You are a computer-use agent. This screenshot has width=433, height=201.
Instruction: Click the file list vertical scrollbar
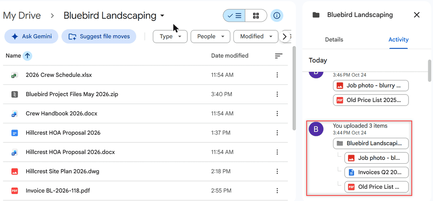294,88
